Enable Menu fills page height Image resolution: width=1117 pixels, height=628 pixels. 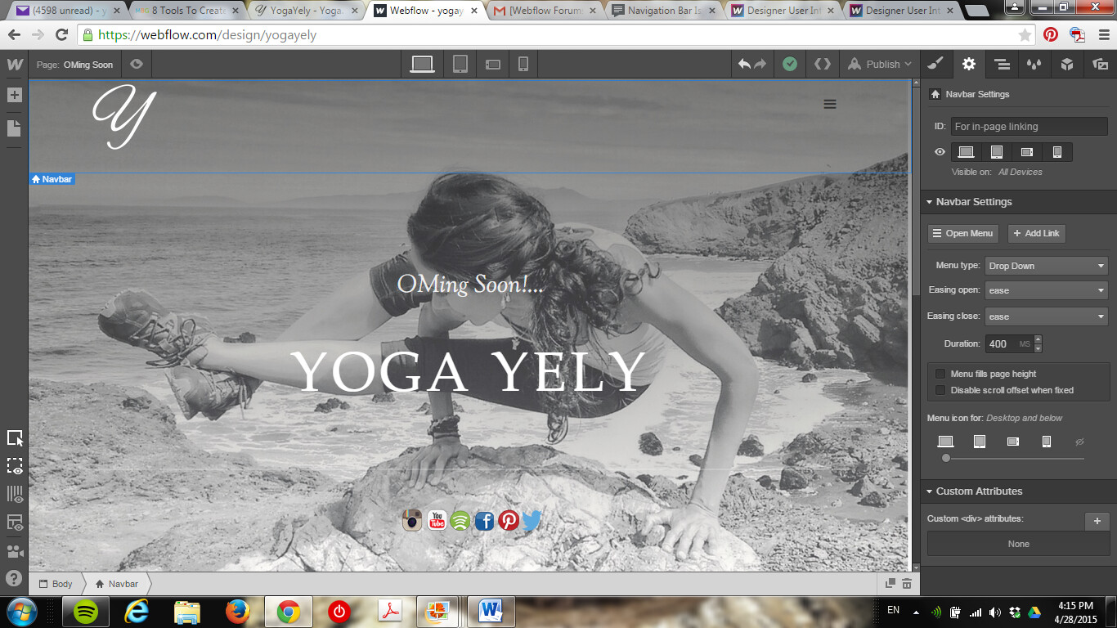click(940, 374)
